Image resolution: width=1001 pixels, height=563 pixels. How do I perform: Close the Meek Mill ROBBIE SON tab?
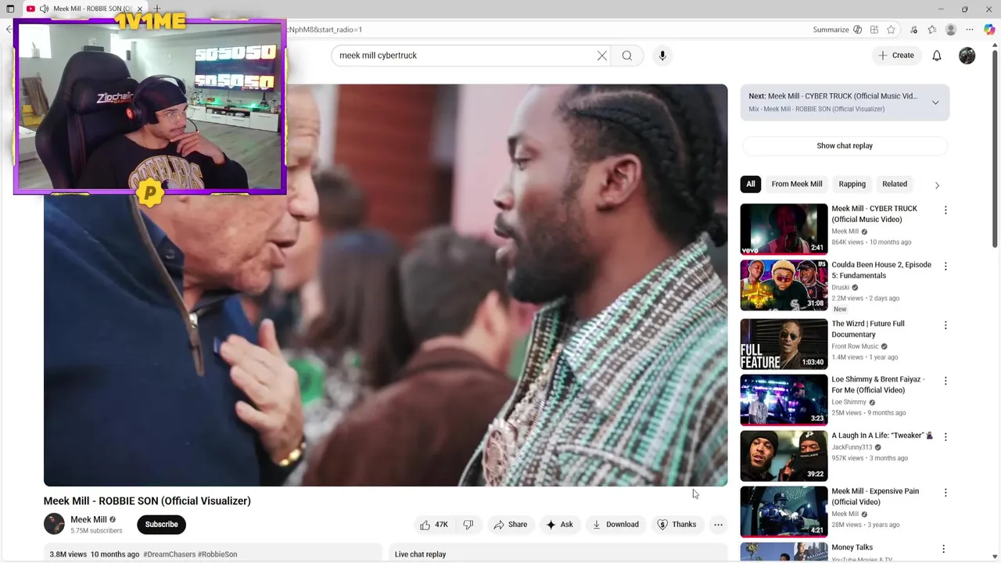[x=140, y=9]
